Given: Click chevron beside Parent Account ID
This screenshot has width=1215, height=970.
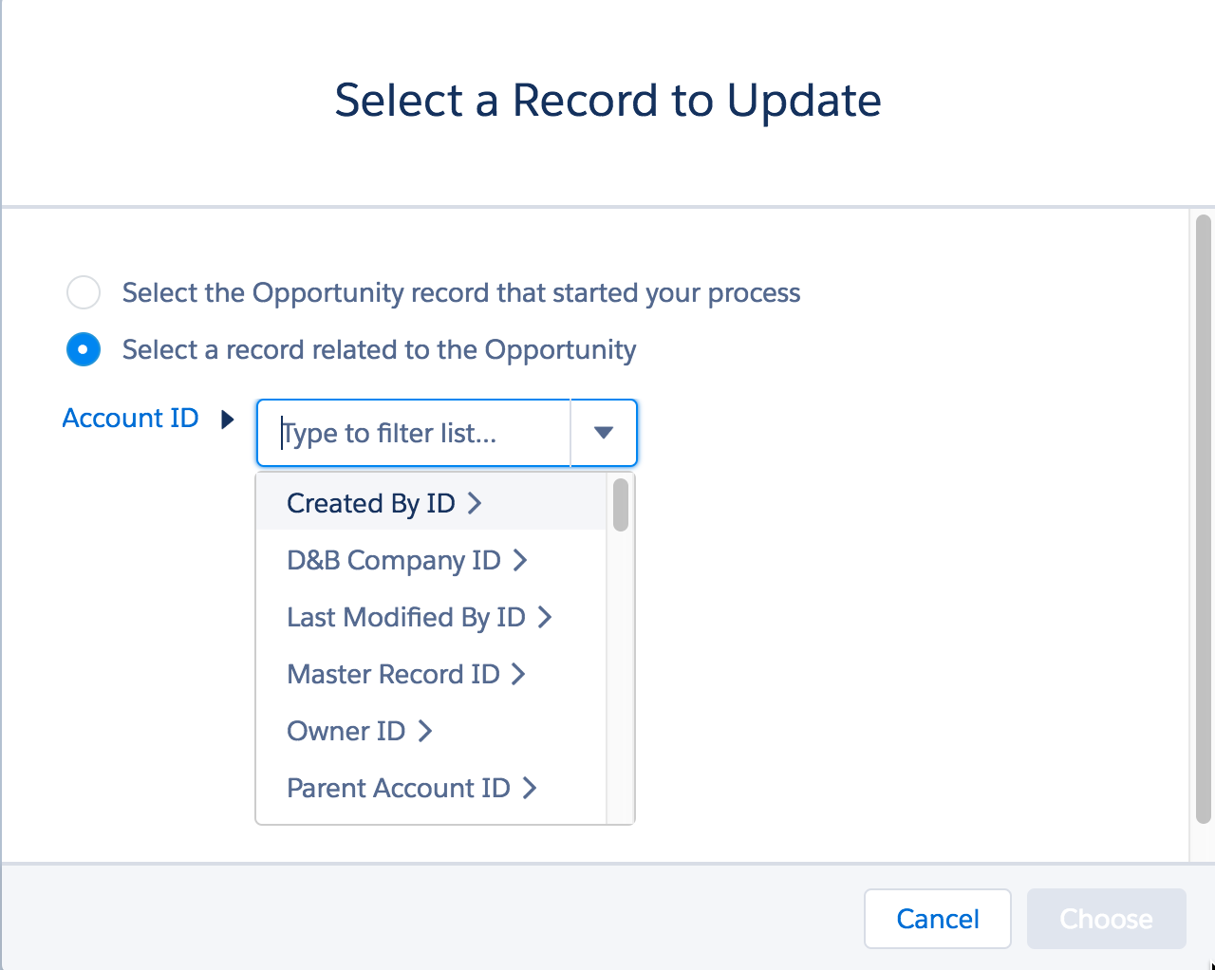Looking at the screenshot, I should click(x=530, y=788).
